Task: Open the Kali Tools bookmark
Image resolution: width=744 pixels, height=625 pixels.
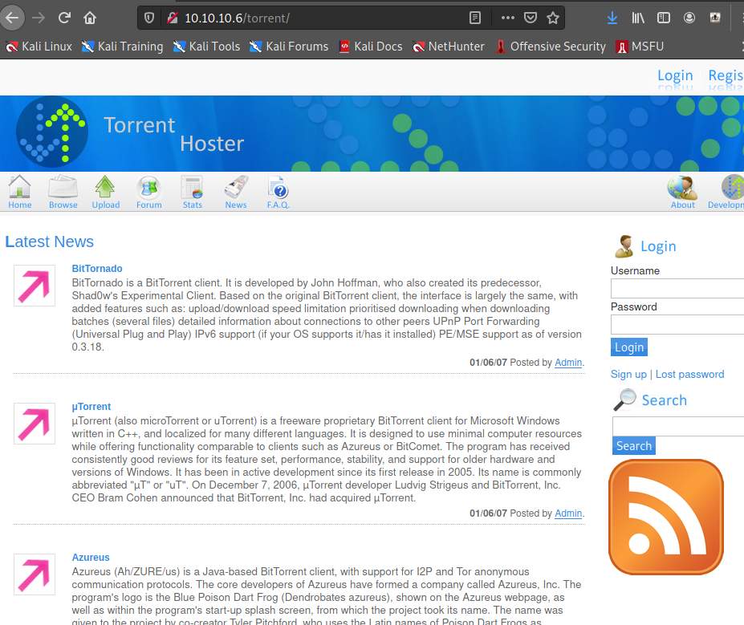Action: point(206,47)
